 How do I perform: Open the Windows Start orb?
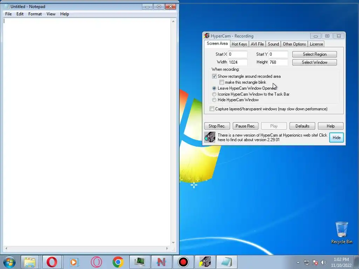9,262
